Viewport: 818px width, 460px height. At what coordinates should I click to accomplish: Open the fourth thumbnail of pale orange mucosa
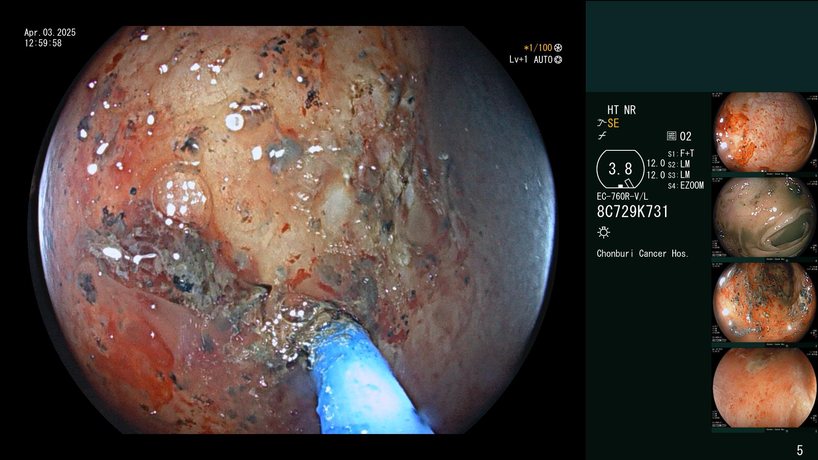(764, 388)
